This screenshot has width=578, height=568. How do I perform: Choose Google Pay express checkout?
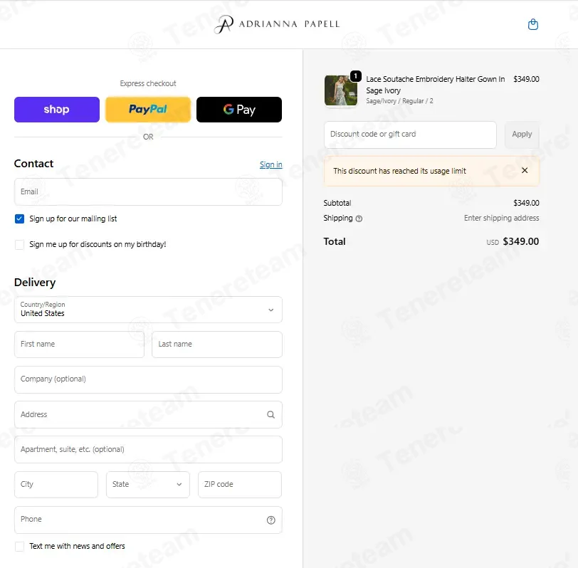click(239, 110)
